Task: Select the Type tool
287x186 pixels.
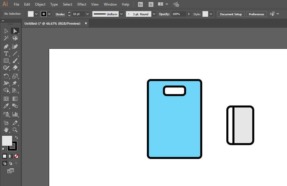Action: pos(6,53)
